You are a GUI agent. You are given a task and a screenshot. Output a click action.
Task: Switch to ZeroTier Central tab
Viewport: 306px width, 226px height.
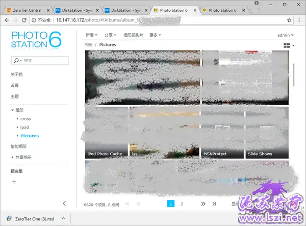(28, 10)
